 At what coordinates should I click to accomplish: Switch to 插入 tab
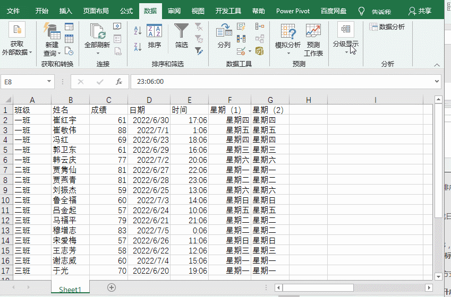65,11
